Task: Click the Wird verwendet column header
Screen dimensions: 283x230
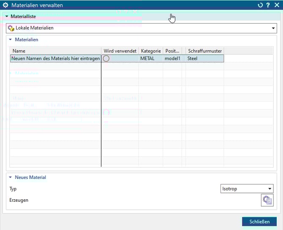Action: point(120,51)
